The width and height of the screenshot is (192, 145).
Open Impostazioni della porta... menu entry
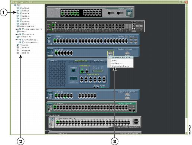(121, 58)
